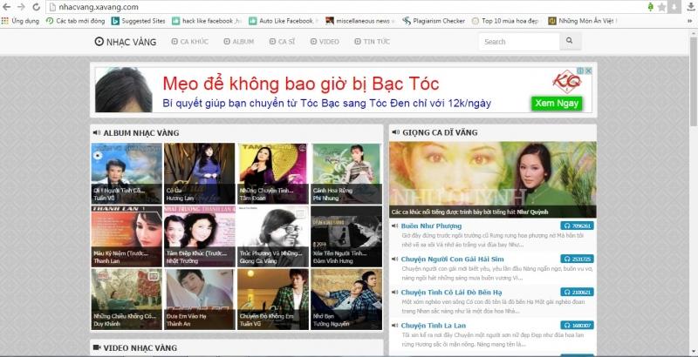Close the hair ad with the X icon
698x357 pixels.
(x=590, y=71)
